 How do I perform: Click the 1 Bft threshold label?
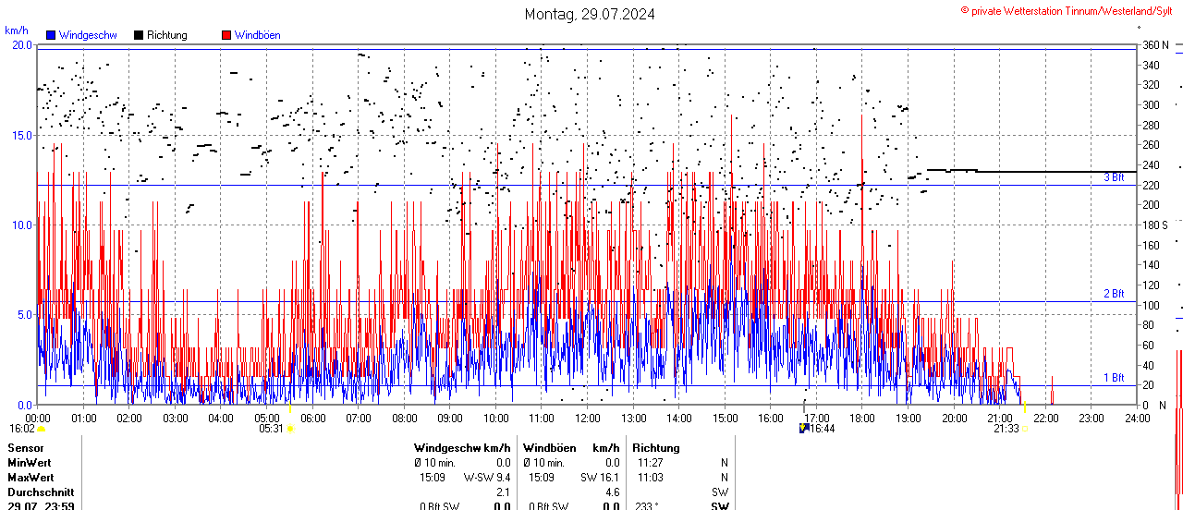[1114, 378]
